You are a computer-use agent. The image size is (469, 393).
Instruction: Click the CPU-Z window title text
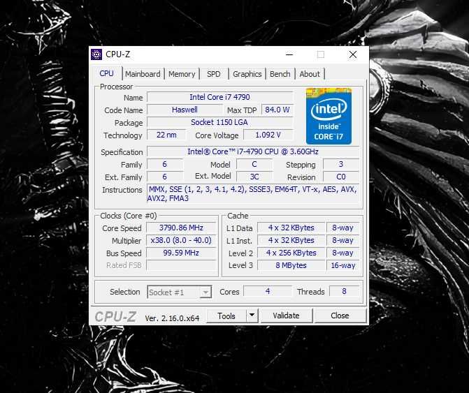tap(118, 54)
